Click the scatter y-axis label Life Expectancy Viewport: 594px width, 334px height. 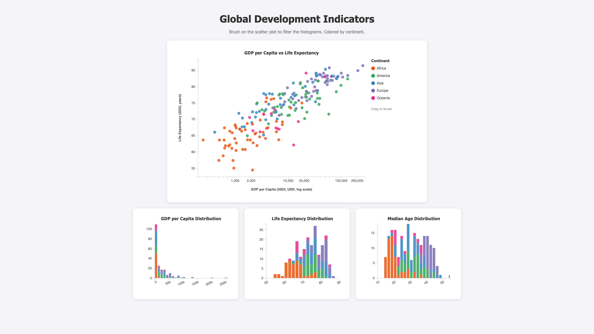pos(180,118)
